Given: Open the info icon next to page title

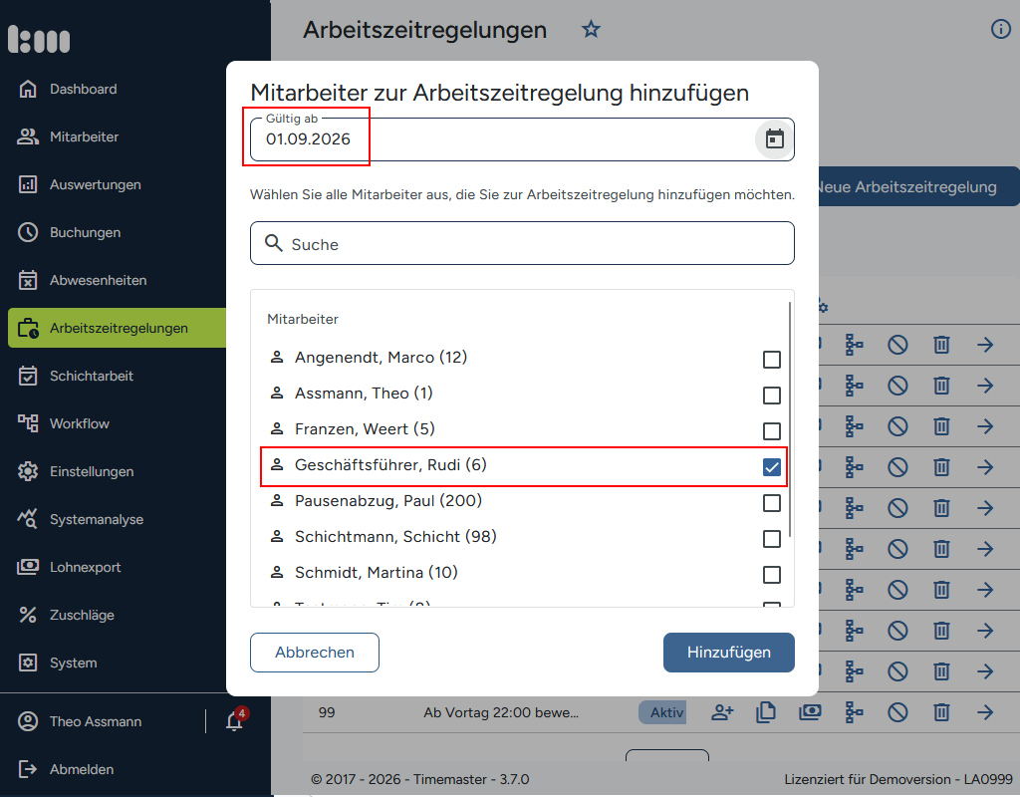Looking at the screenshot, I should (x=1000, y=29).
